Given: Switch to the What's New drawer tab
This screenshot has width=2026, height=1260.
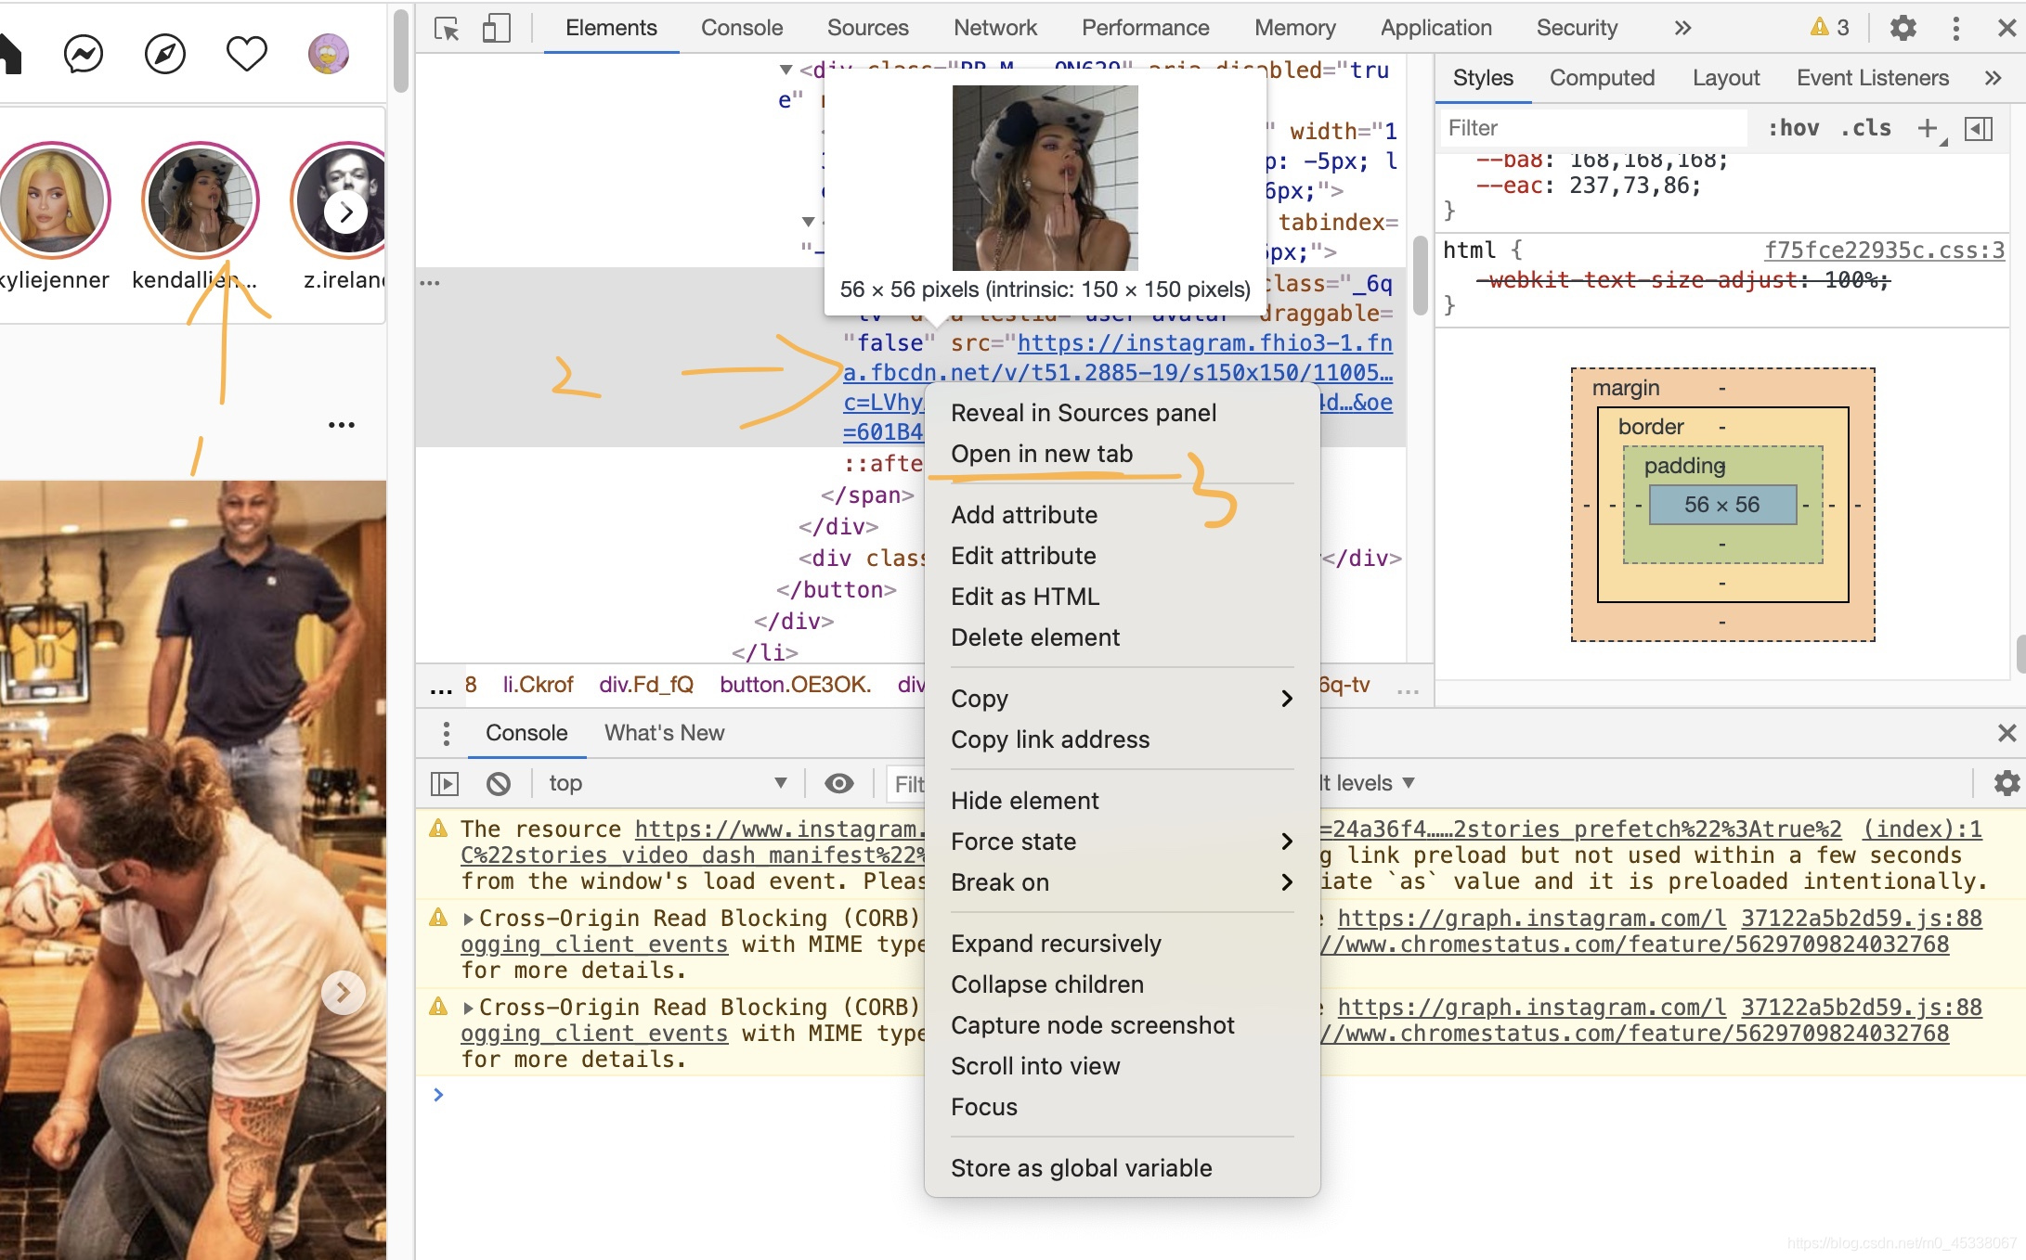Looking at the screenshot, I should click(x=665, y=733).
